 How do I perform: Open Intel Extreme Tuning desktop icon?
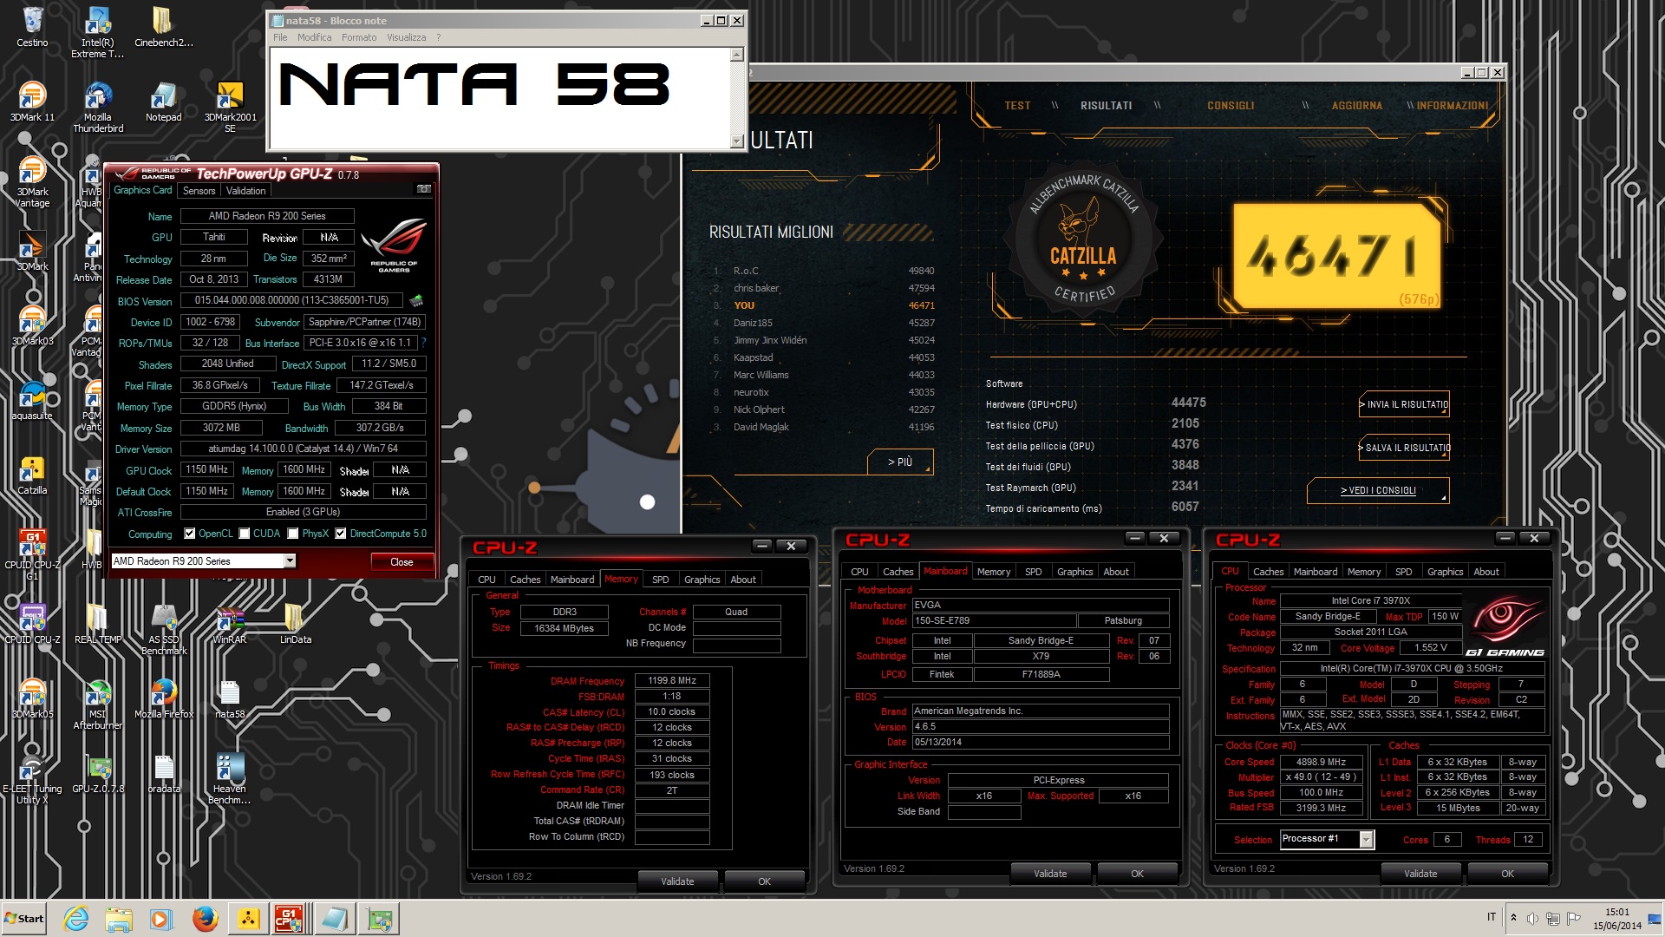click(x=97, y=31)
